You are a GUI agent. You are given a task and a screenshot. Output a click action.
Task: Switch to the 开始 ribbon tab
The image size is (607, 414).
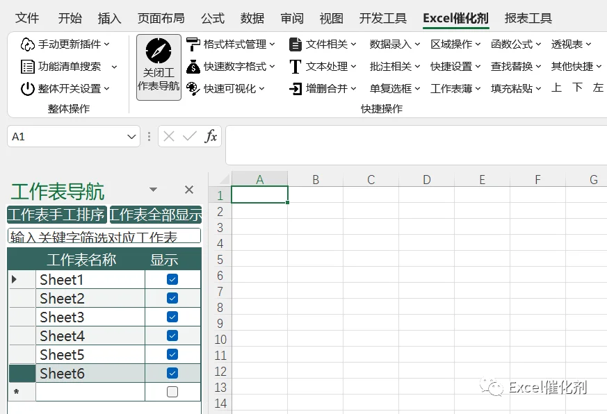click(70, 18)
